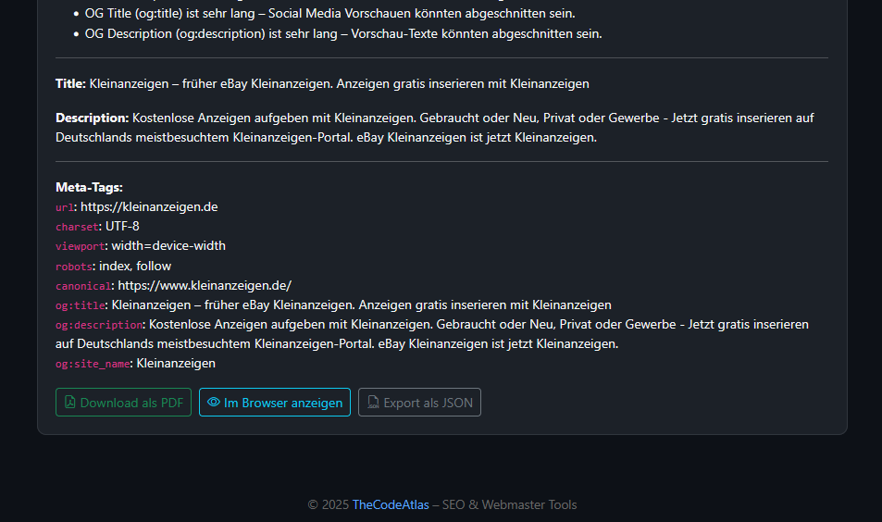Click the og:site_name value Kleinanzeigen
882x522 pixels.
pyautogui.click(x=176, y=364)
